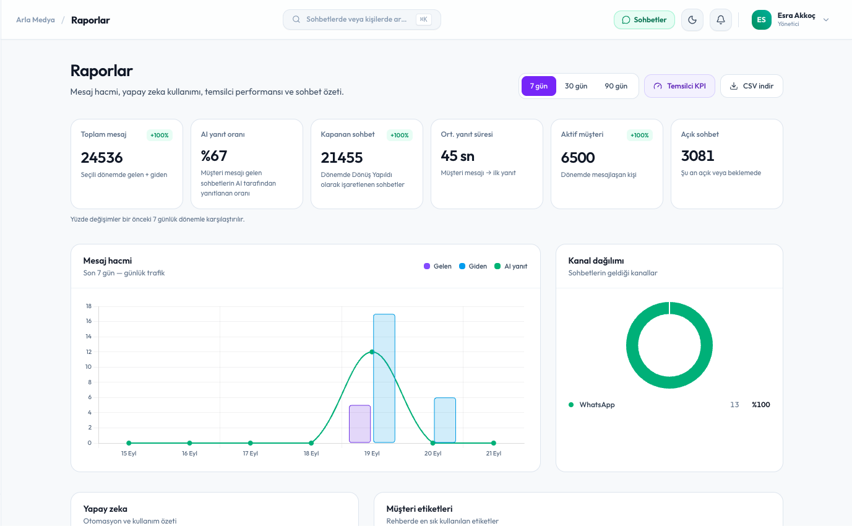This screenshot has width=852, height=526.
Task: Click the ⌘K shortcut hint in search
Action: (424, 19)
